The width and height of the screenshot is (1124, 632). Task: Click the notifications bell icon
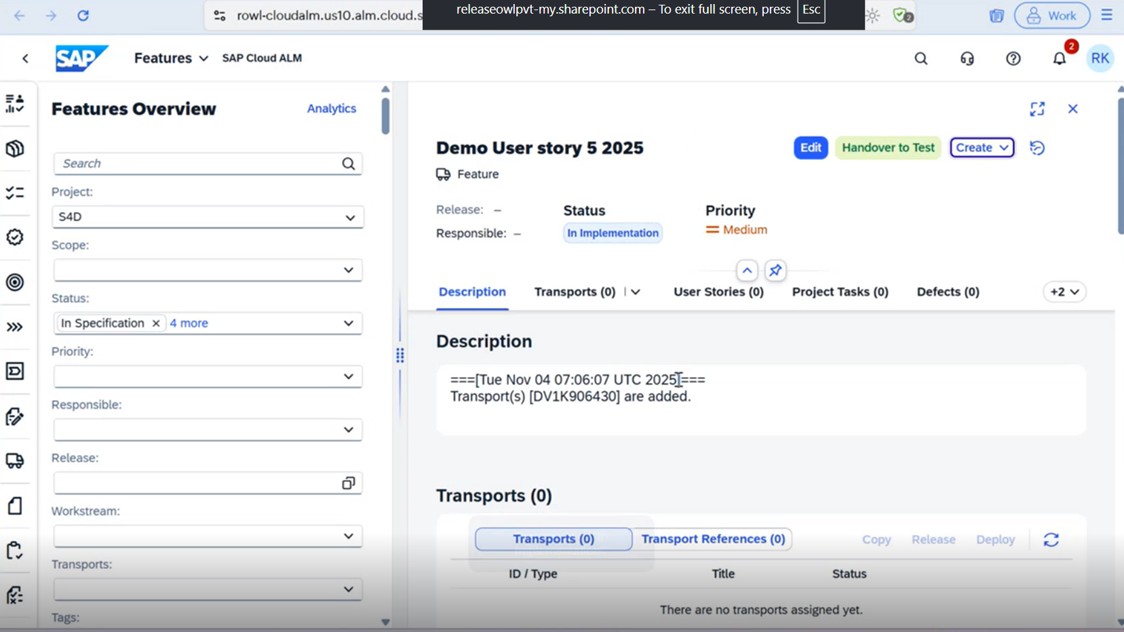[x=1059, y=59]
